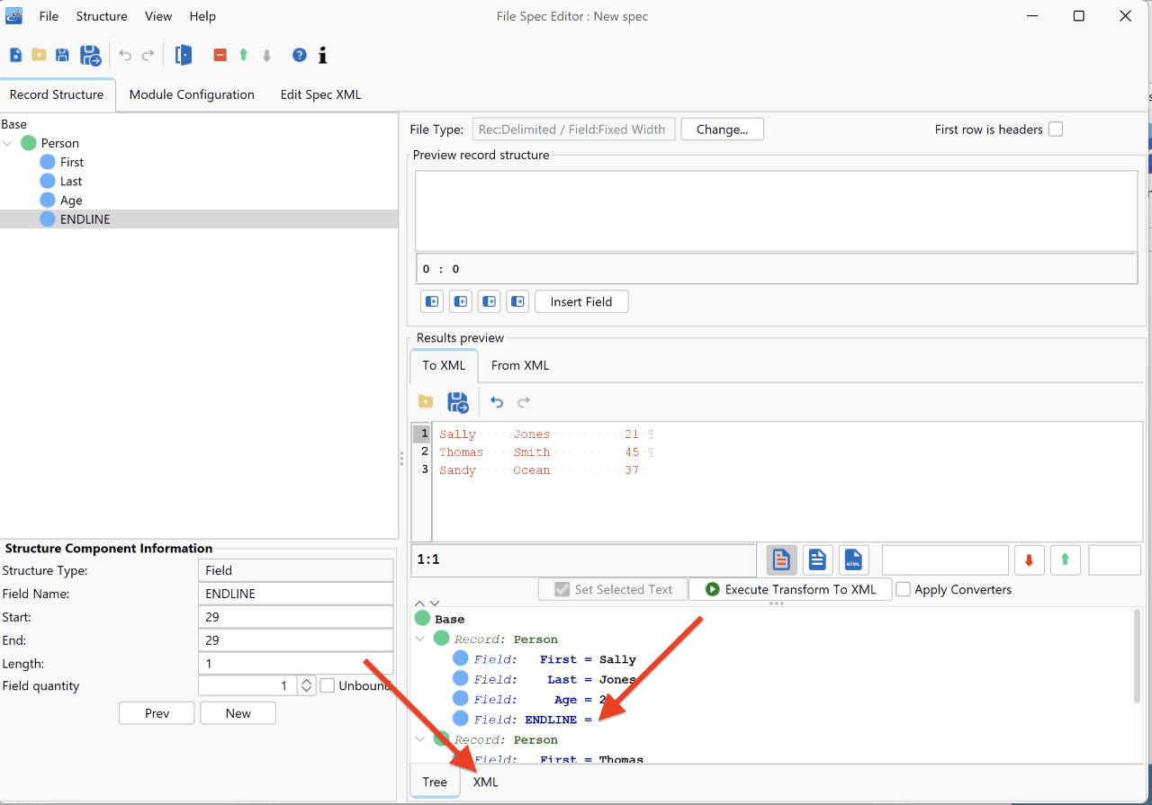Click the new spec file icon
This screenshot has width=1152, height=805.
click(x=15, y=56)
